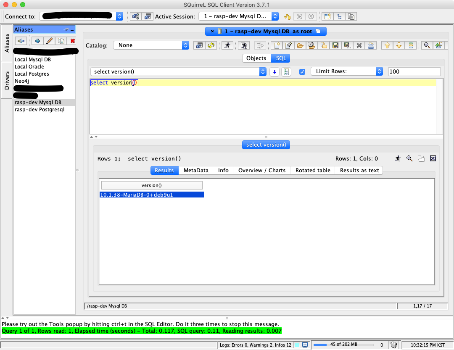Click the version() column header
Viewport: 454px width, 350px height.
[x=152, y=185]
